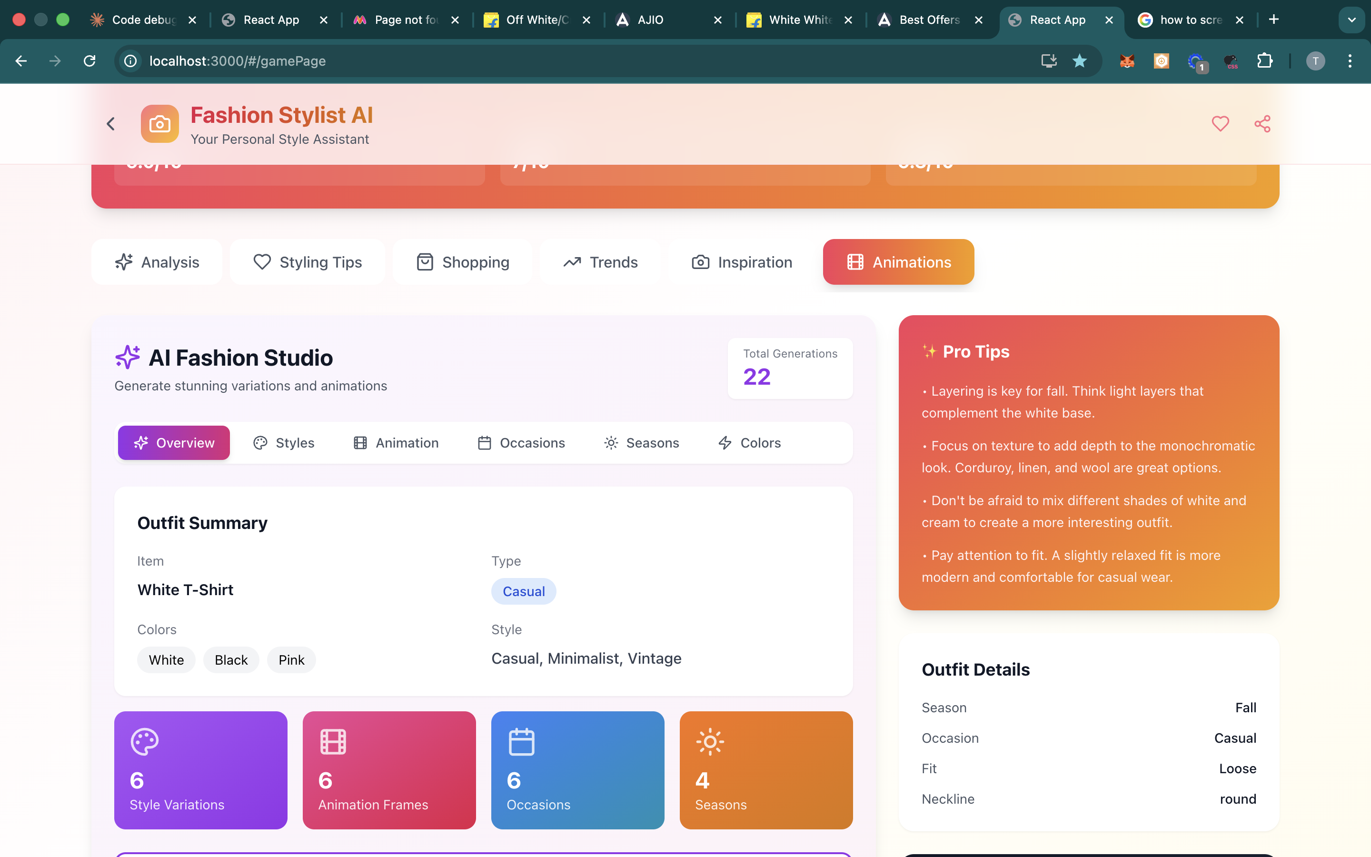
Task: Select the Trends tab
Action: tap(600, 262)
